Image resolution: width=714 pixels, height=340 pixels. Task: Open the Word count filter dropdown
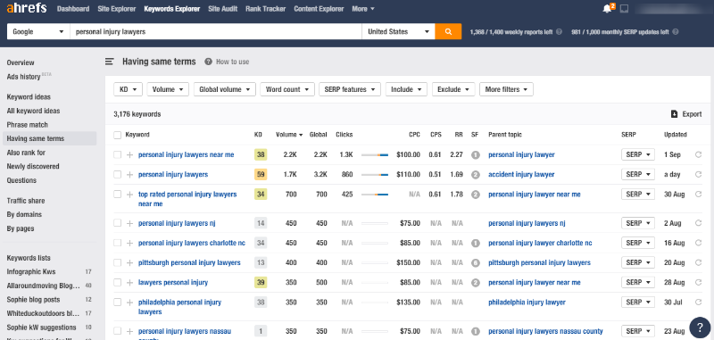(287, 89)
